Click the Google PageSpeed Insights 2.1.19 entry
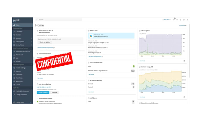The width and height of the screenshot is (202, 121). (98, 43)
